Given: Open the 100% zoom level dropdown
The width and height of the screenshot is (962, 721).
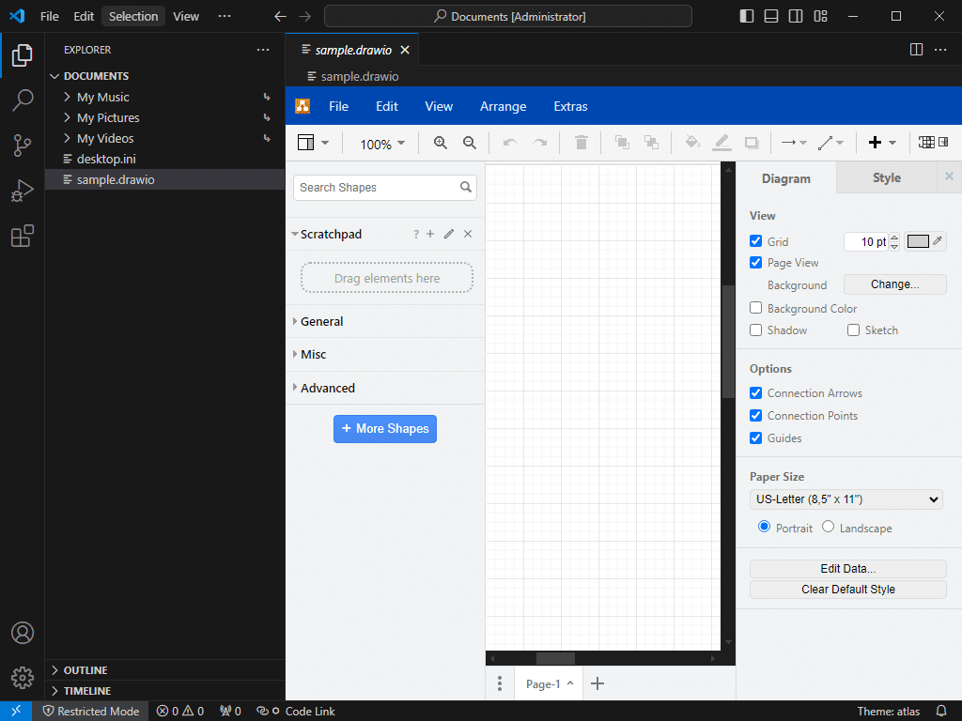Looking at the screenshot, I should [383, 144].
